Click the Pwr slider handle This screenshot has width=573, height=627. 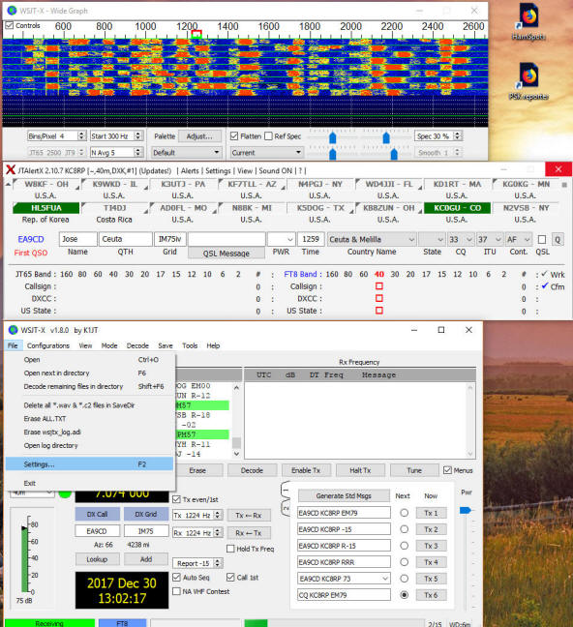465,510
